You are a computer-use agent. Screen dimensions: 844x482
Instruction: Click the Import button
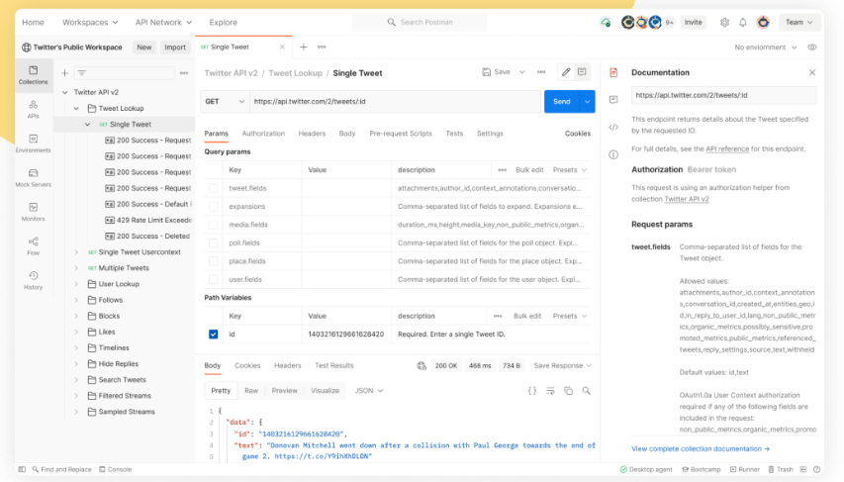[x=175, y=48]
